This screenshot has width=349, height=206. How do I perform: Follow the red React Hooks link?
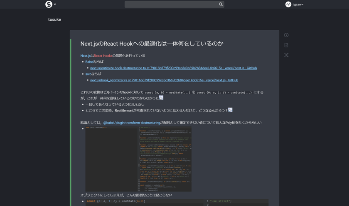tap(103, 56)
